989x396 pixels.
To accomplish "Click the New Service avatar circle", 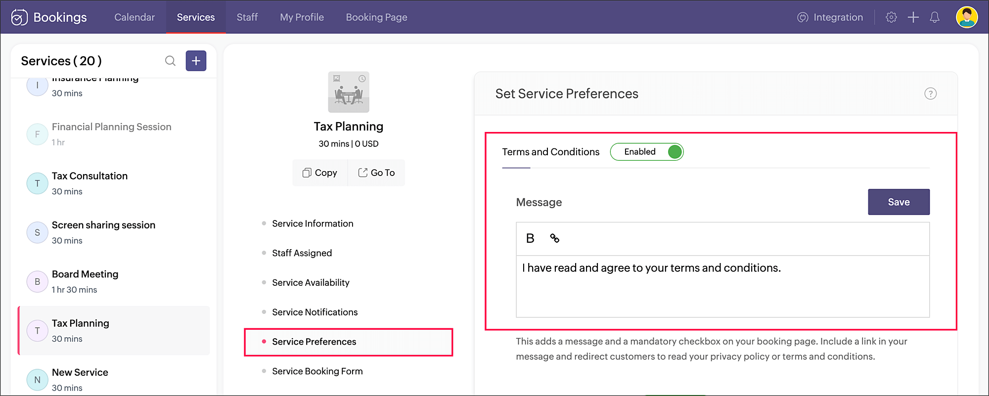I will 37,380.
